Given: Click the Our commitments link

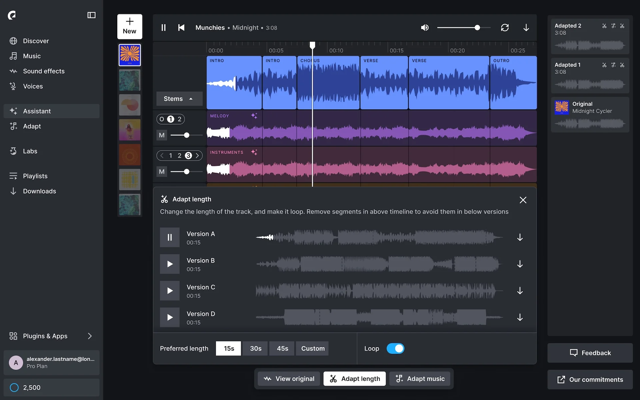Looking at the screenshot, I should pyautogui.click(x=590, y=380).
